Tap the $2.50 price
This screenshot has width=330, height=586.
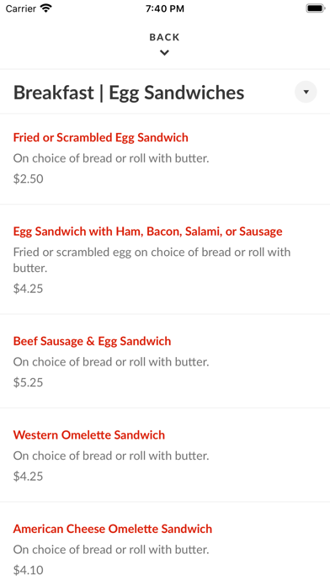[29, 178]
